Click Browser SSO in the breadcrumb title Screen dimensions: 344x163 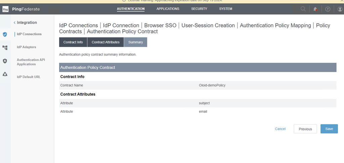[160, 25]
